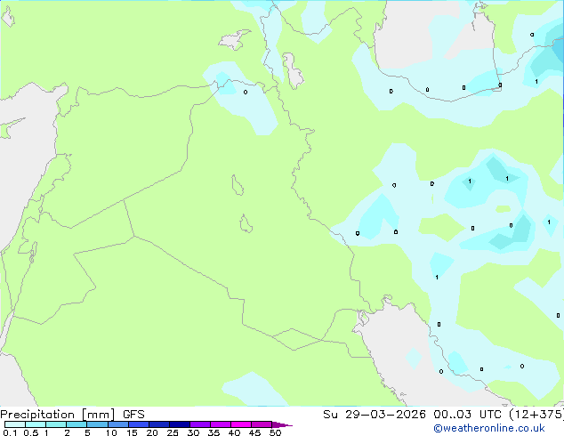
Task: Select the "30" legend scale label
Action: [193, 432]
